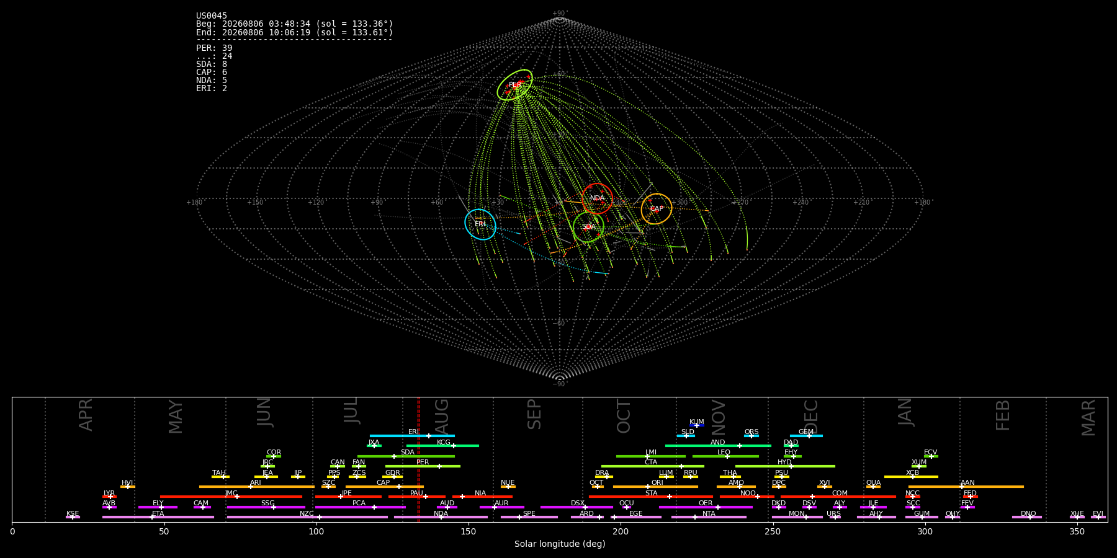
Task: Click the green AND shower color bar
Action: [x=718, y=446]
